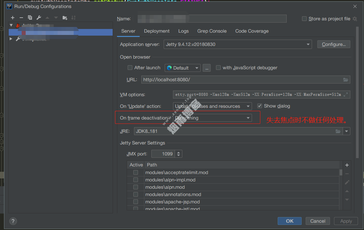The image size is (364, 230).
Task: Open Edit Templates wrench icon
Action: pyautogui.click(x=39, y=18)
